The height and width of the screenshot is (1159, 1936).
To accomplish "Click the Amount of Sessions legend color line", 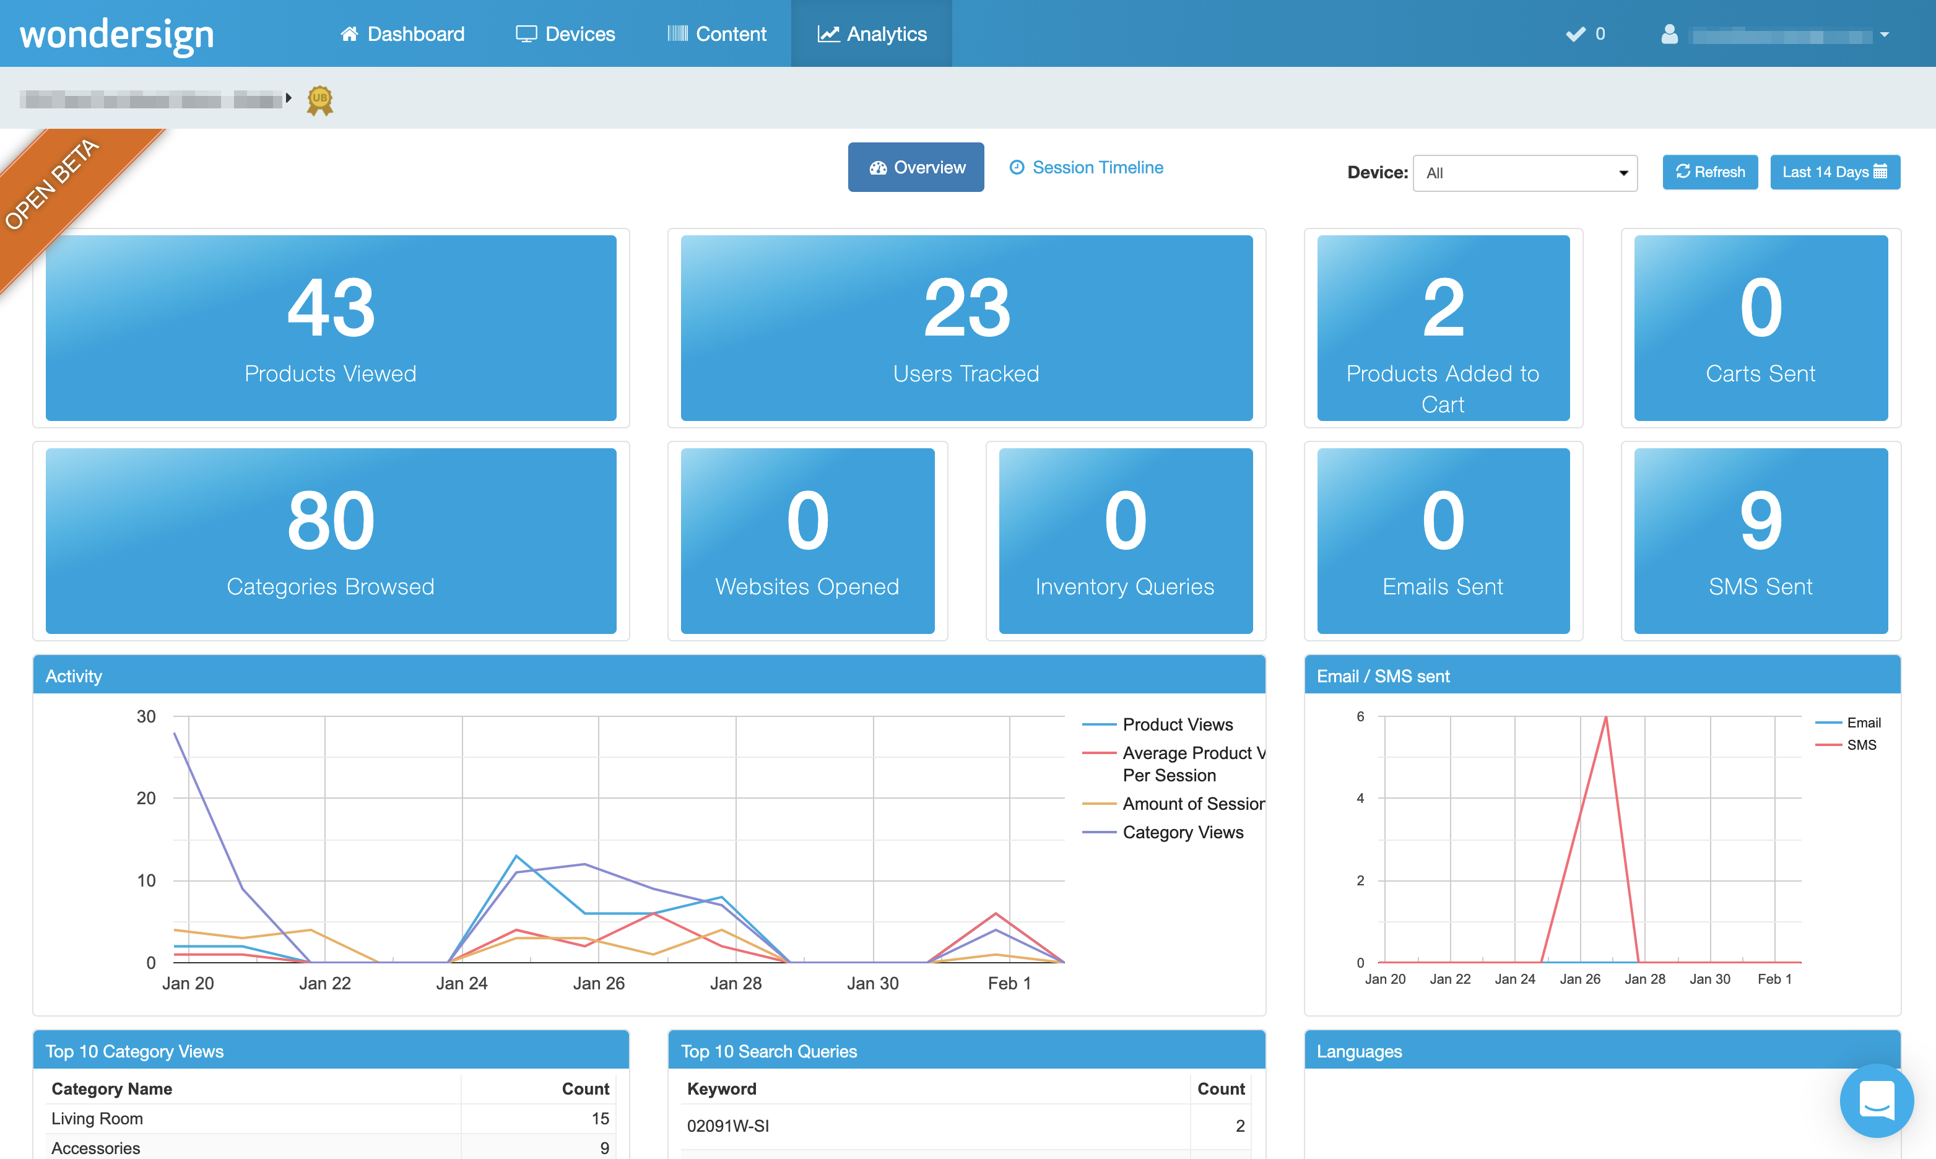I will pyautogui.click(x=1099, y=804).
